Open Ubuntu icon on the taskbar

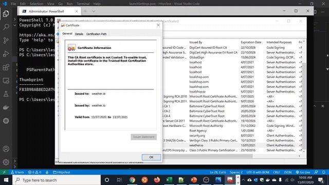tap(144, 180)
